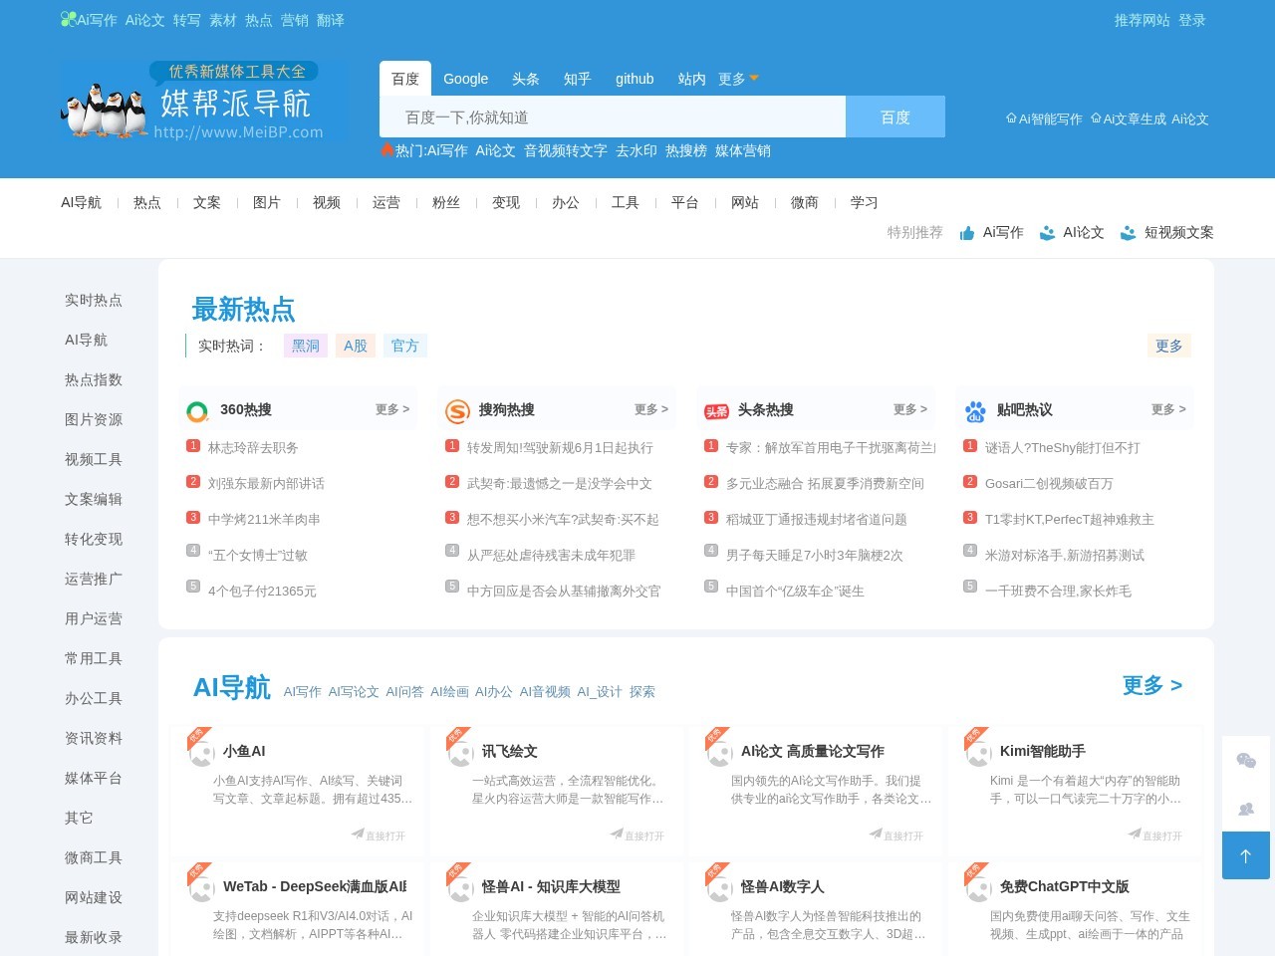This screenshot has width=1275, height=956.
Task: Click the 音视频转文字 hot link
Action: (566, 150)
